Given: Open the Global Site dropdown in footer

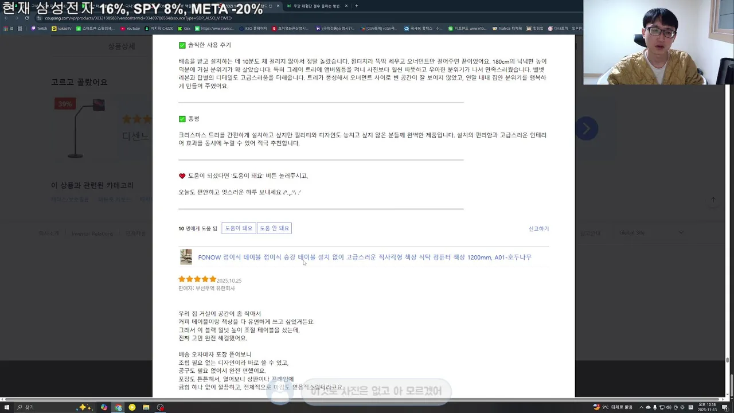Looking at the screenshot, I should click(651, 233).
